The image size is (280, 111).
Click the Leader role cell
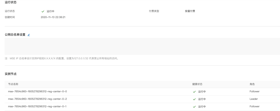click(x=254, y=99)
